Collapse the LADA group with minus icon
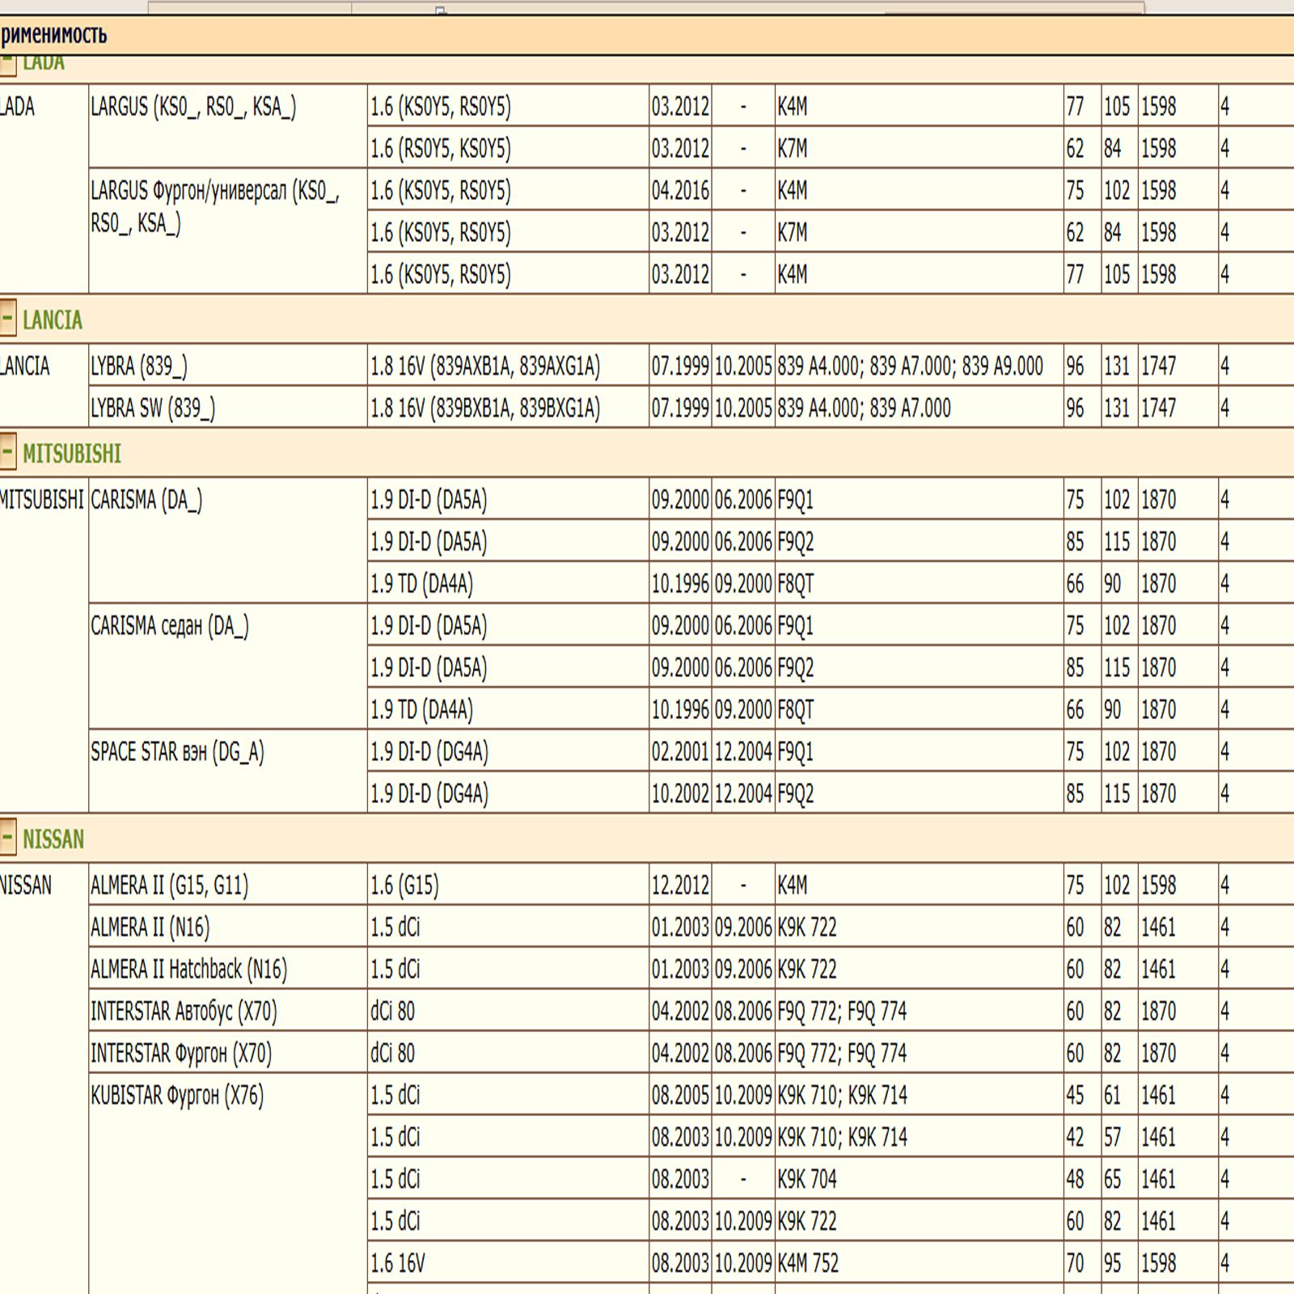The image size is (1294, 1294). pyautogui.click(x=7, y=64)
